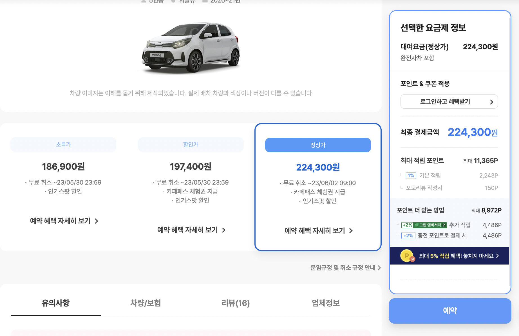Click the 1% 기본 적립 badge

411,175
